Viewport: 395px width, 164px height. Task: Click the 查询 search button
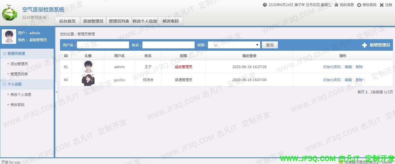[270, 45]
